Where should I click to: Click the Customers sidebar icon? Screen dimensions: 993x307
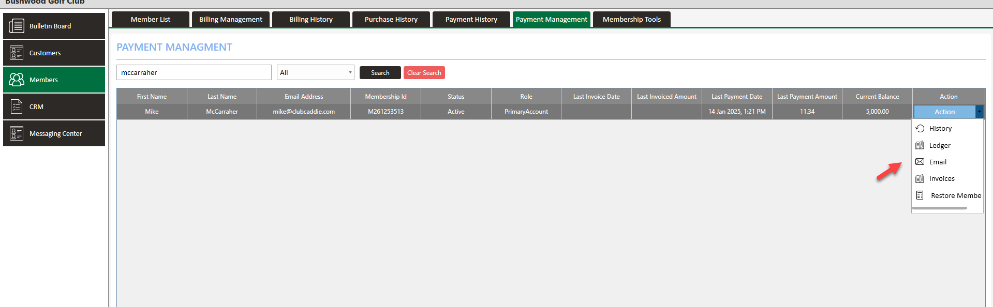pos(17,53)
